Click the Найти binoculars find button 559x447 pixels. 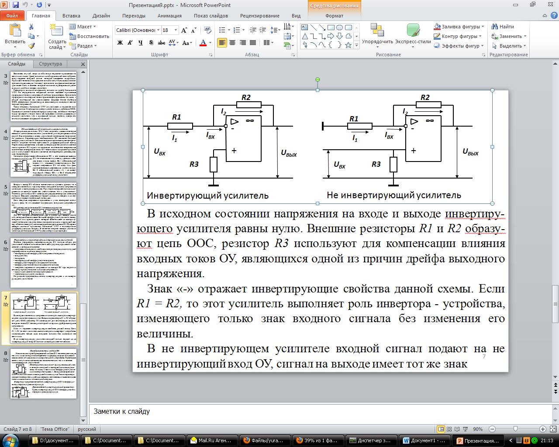click(503, 27)
